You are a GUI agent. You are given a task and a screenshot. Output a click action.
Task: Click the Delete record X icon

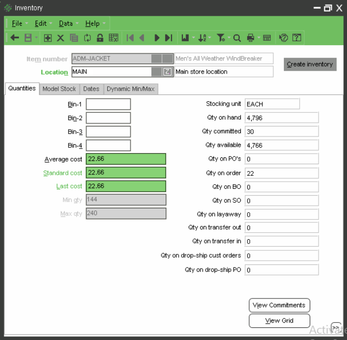point(60,38)
